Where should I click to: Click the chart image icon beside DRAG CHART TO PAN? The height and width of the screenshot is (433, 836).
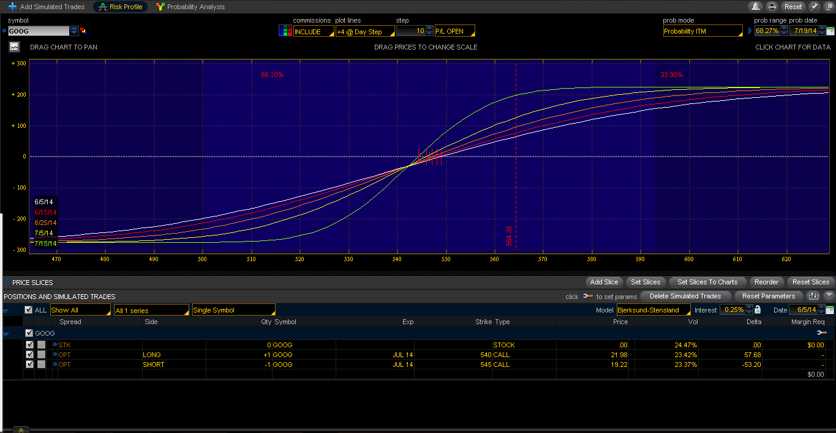[x=14, y=47]
